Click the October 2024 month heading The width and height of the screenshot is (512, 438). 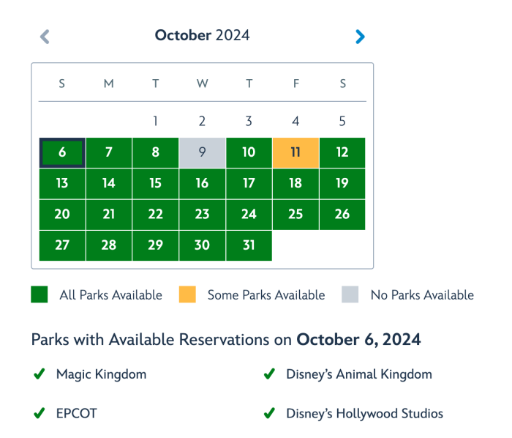pos(202,35)
